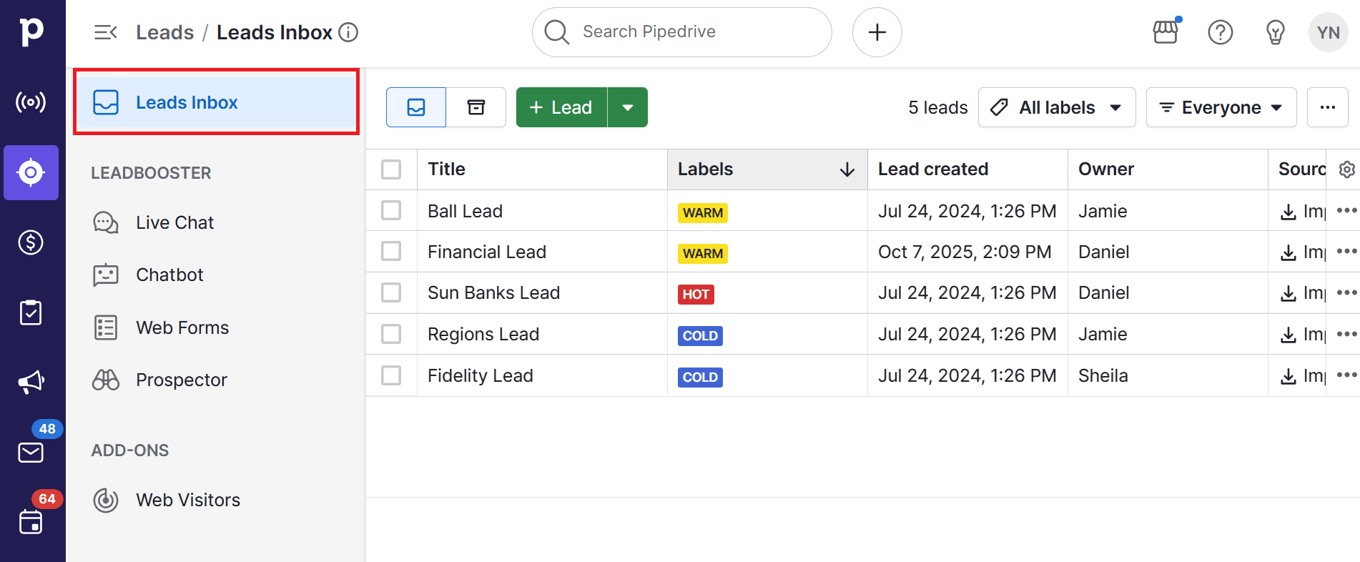1360x562 pixels.
Task: Open the more options ellipsis button
Action: pos(1328,107)
